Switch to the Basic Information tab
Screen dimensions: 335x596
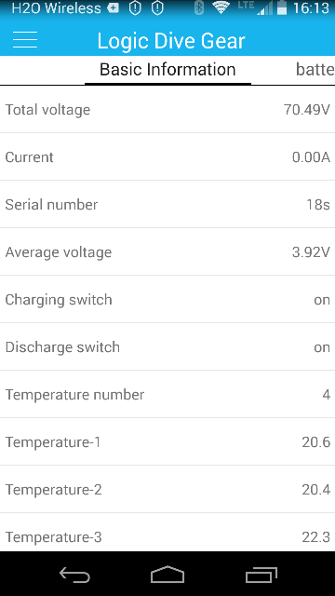167,70
